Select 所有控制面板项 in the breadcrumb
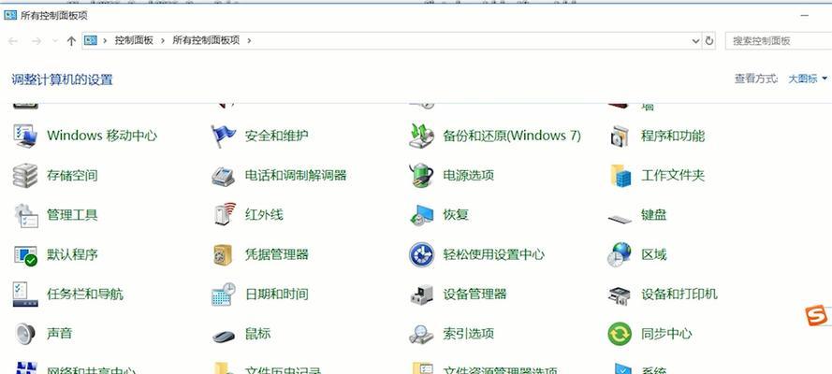This screenshot has height=374, width=832. [x=206, y=40]
